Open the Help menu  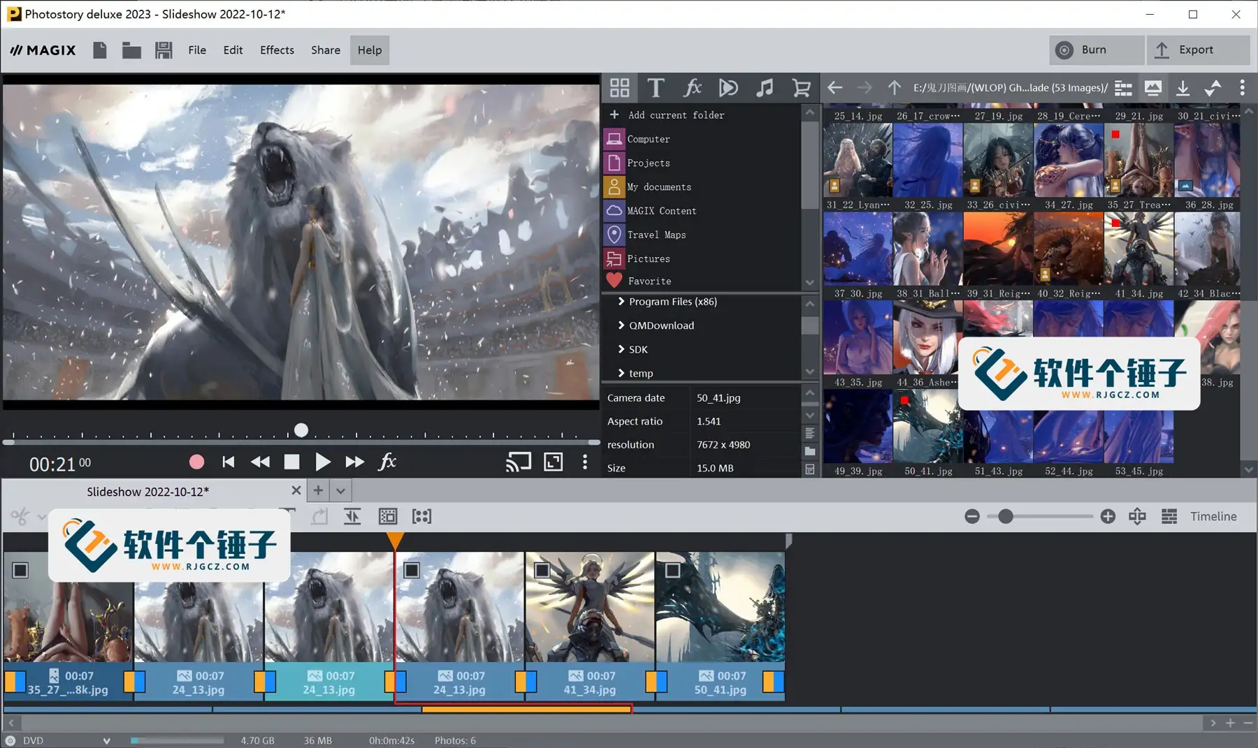click(370, 50)
